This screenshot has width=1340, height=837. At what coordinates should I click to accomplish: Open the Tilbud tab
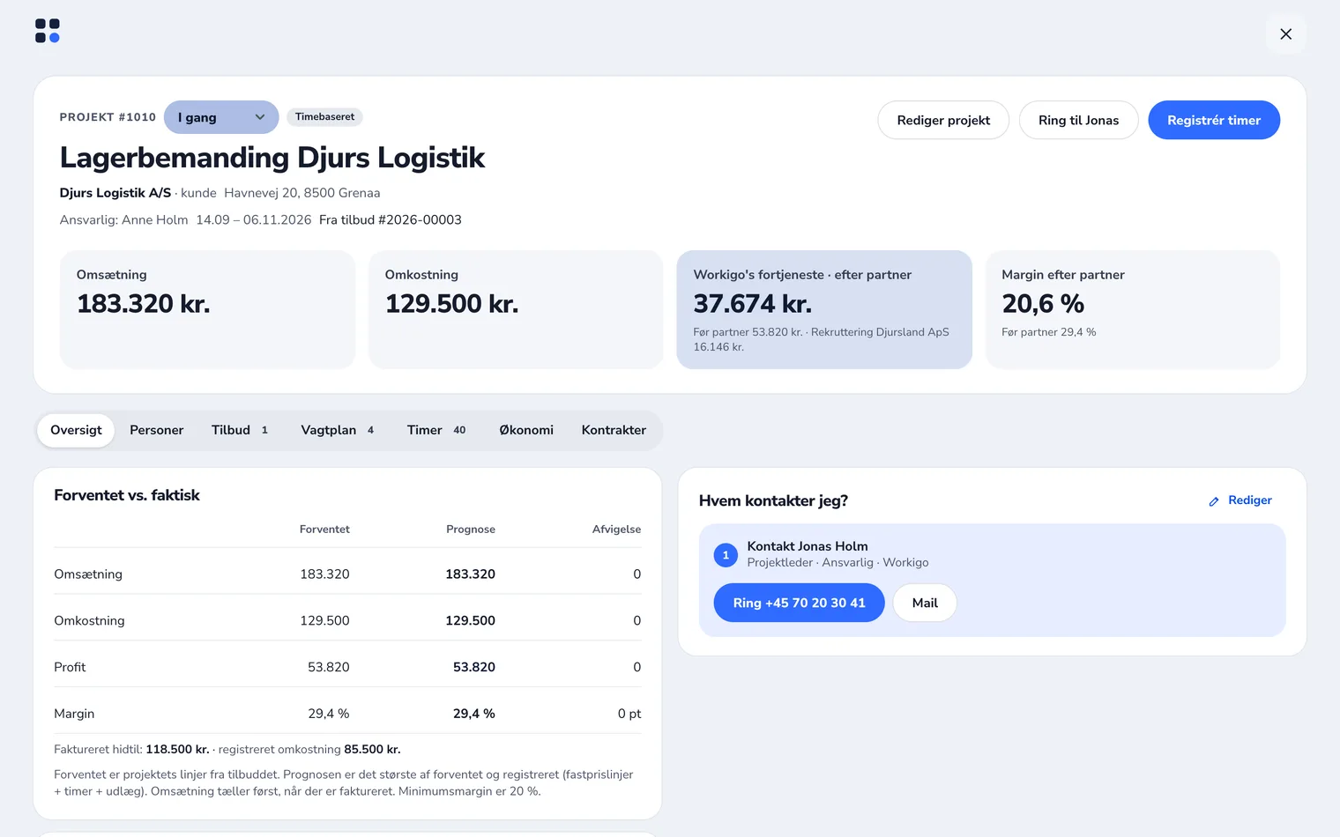[x=240, y=430]
